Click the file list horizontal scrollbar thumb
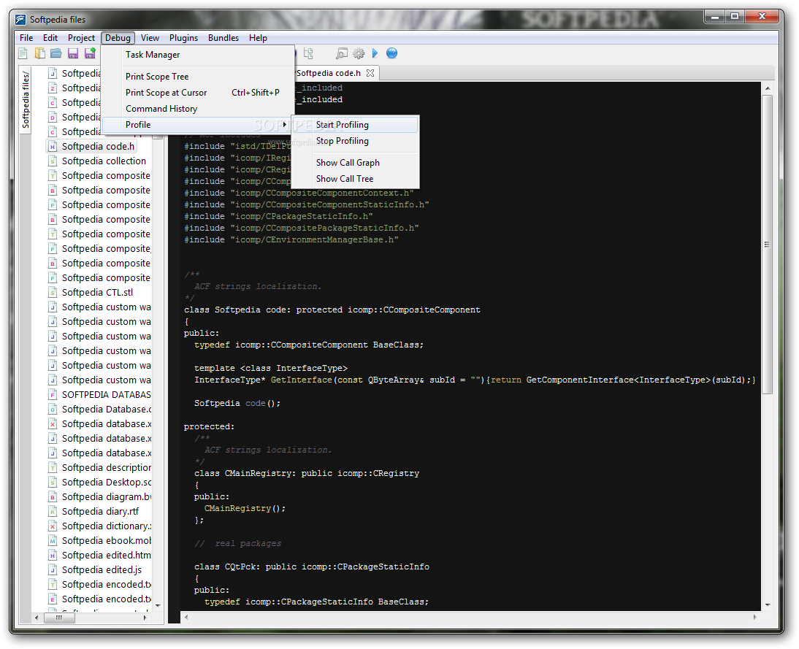Screen dimensions: 799x649 [59, 618]
